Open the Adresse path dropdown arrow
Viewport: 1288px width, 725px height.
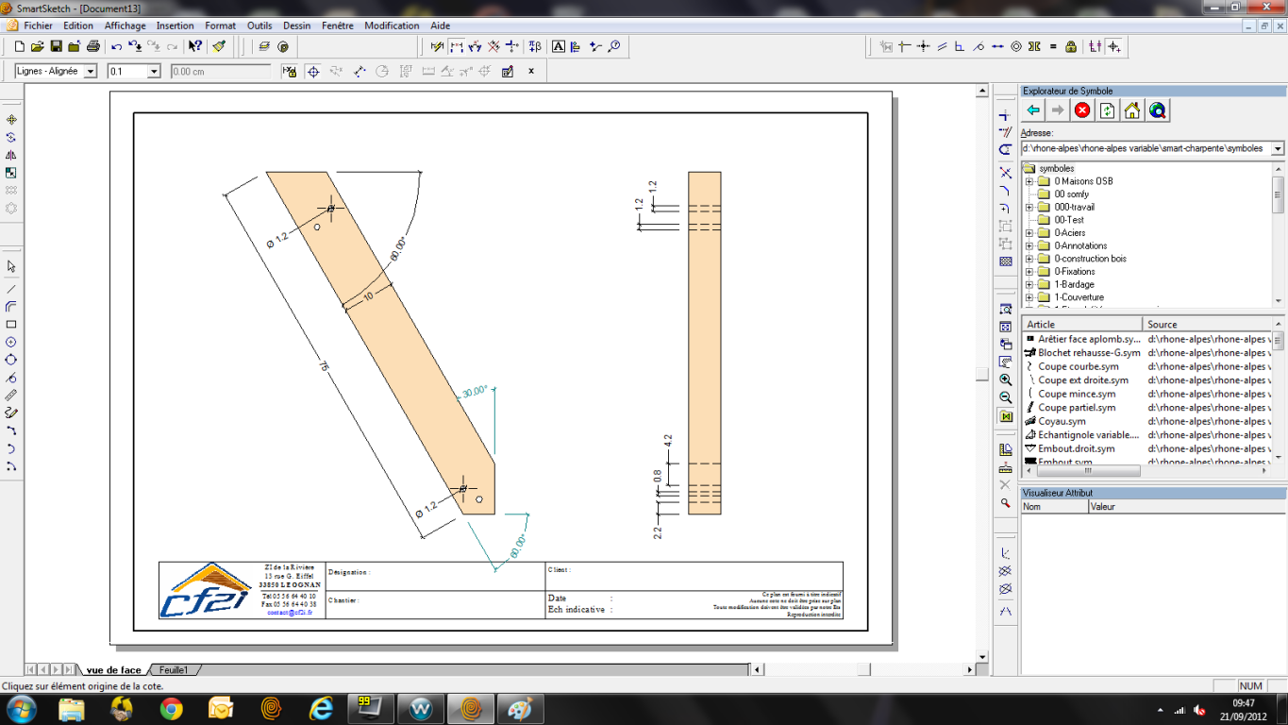tap(1278, 148)
